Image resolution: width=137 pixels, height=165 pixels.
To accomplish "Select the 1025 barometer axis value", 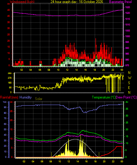I will pos(127,7).
